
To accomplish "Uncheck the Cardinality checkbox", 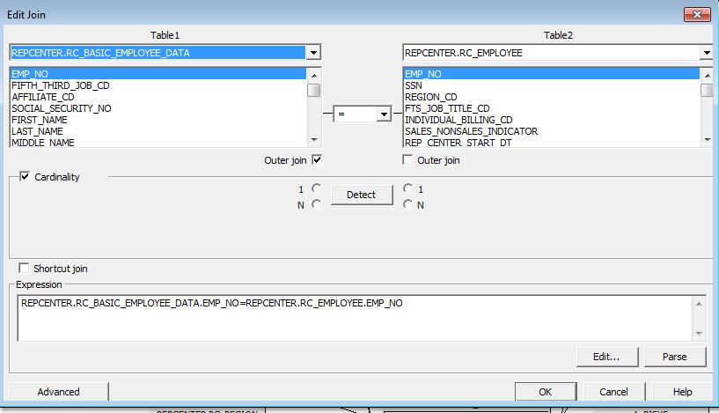I will tap(24, 177).
